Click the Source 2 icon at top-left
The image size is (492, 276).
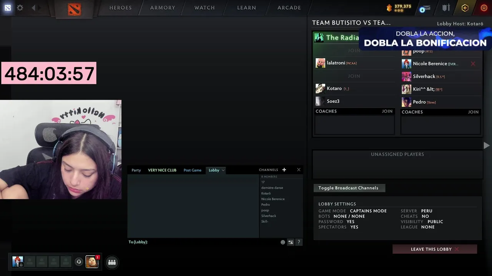point(8,8)
